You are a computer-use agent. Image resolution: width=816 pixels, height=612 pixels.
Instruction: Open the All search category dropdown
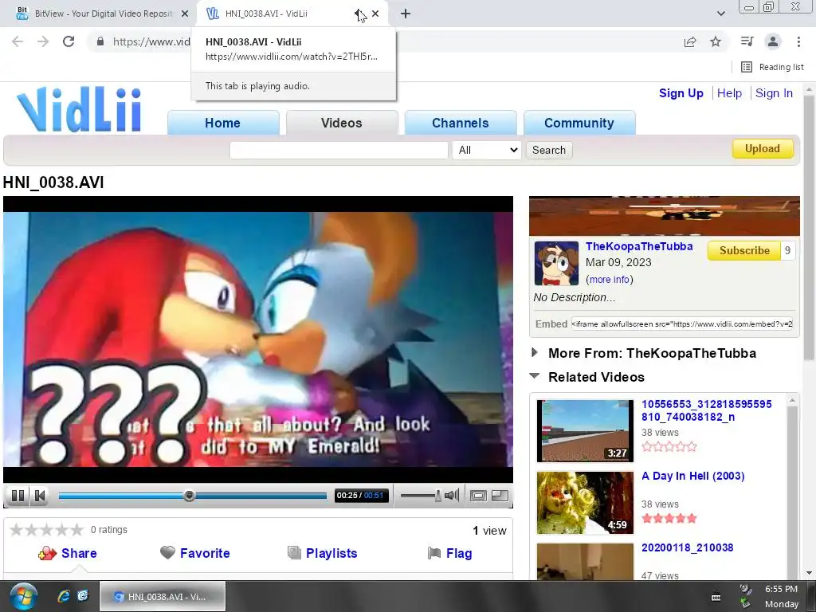click(x=487, y=151)
